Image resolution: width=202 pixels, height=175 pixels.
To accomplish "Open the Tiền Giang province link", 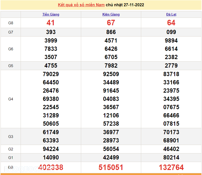I will [51, 14].
